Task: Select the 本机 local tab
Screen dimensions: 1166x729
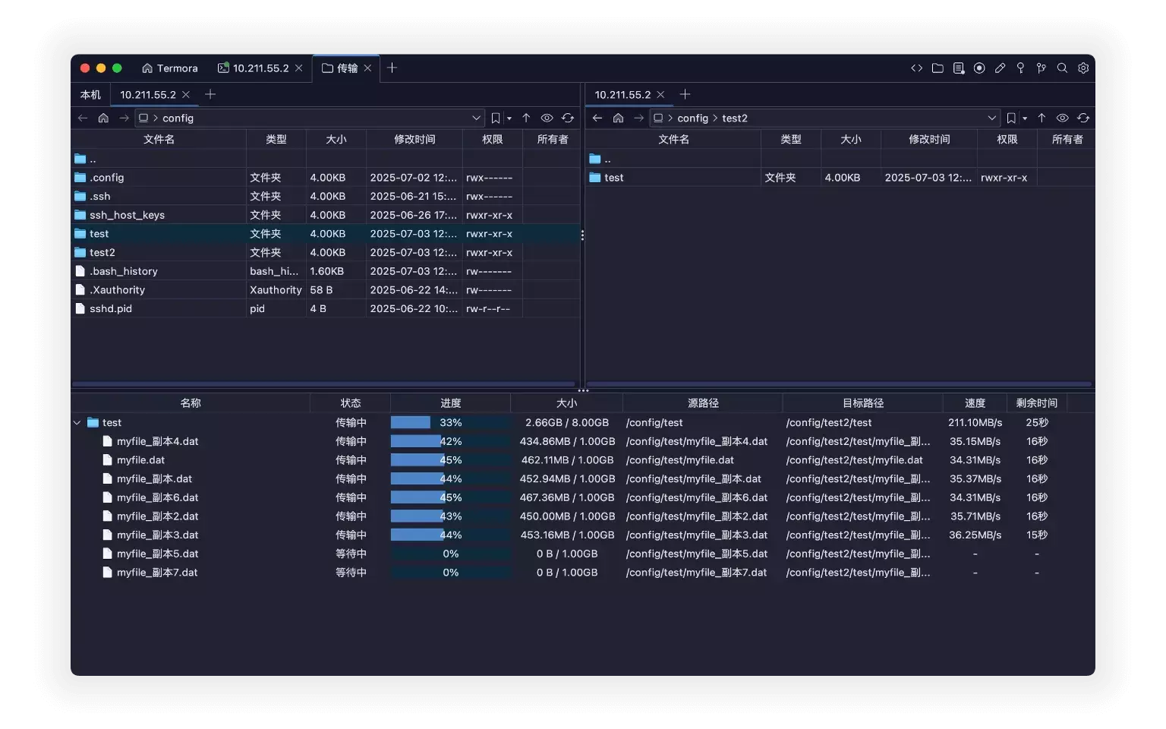Action: tap(90, 95)
